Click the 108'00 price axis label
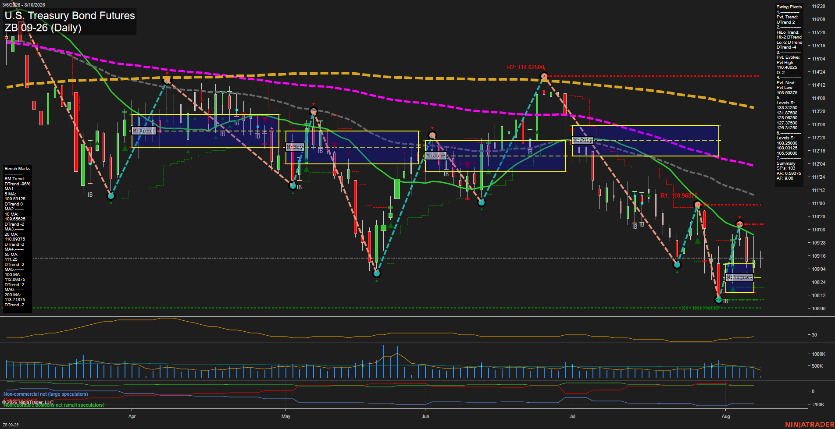Image resolution: width=835 pixels, height=429 pixels. [x=819, y=308]
